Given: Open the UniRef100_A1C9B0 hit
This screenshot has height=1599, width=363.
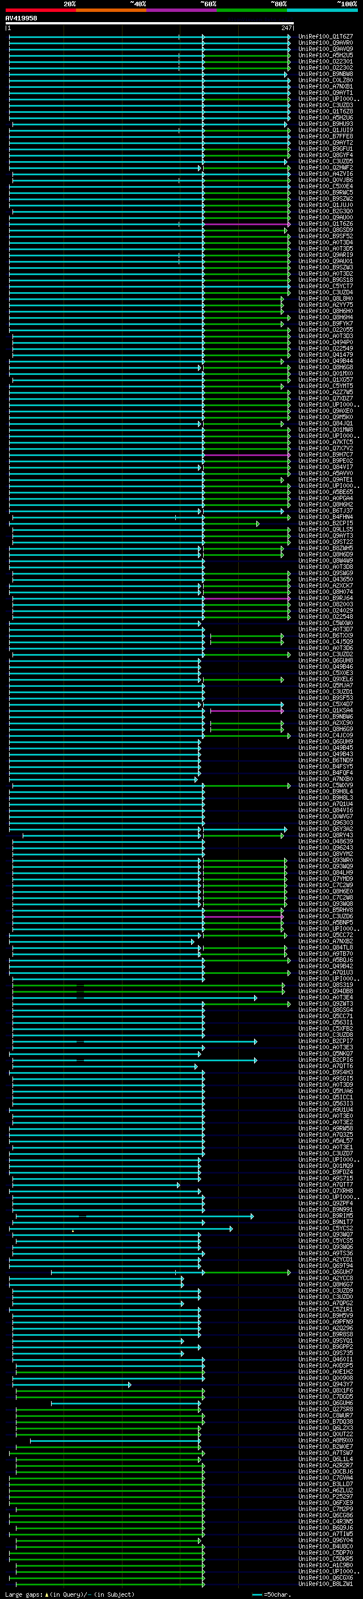Looking at the screenshot, I should click(325, 1565).
